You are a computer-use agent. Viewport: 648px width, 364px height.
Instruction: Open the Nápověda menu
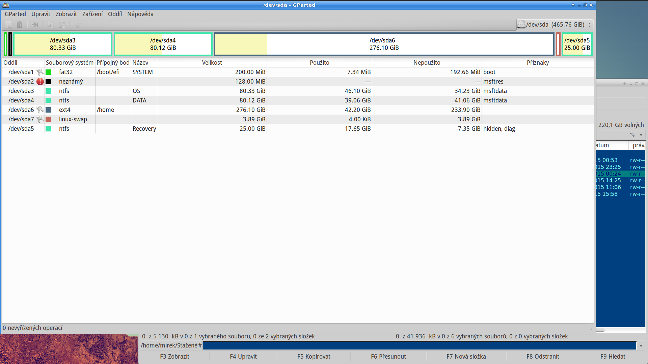coord(140,14)
